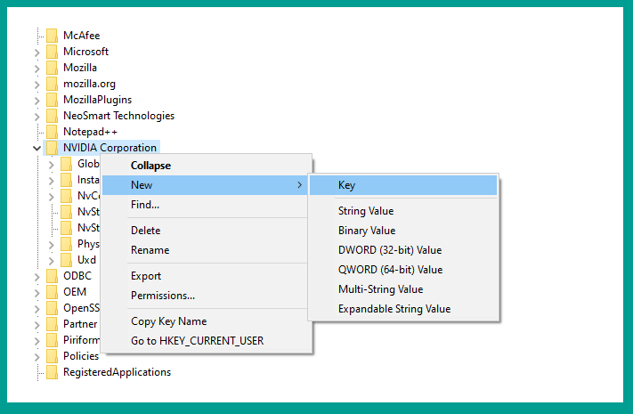Expand the Microsoft registry key
Image resolution: width=633 pixels, height=414 pixels.
point(37,53)
